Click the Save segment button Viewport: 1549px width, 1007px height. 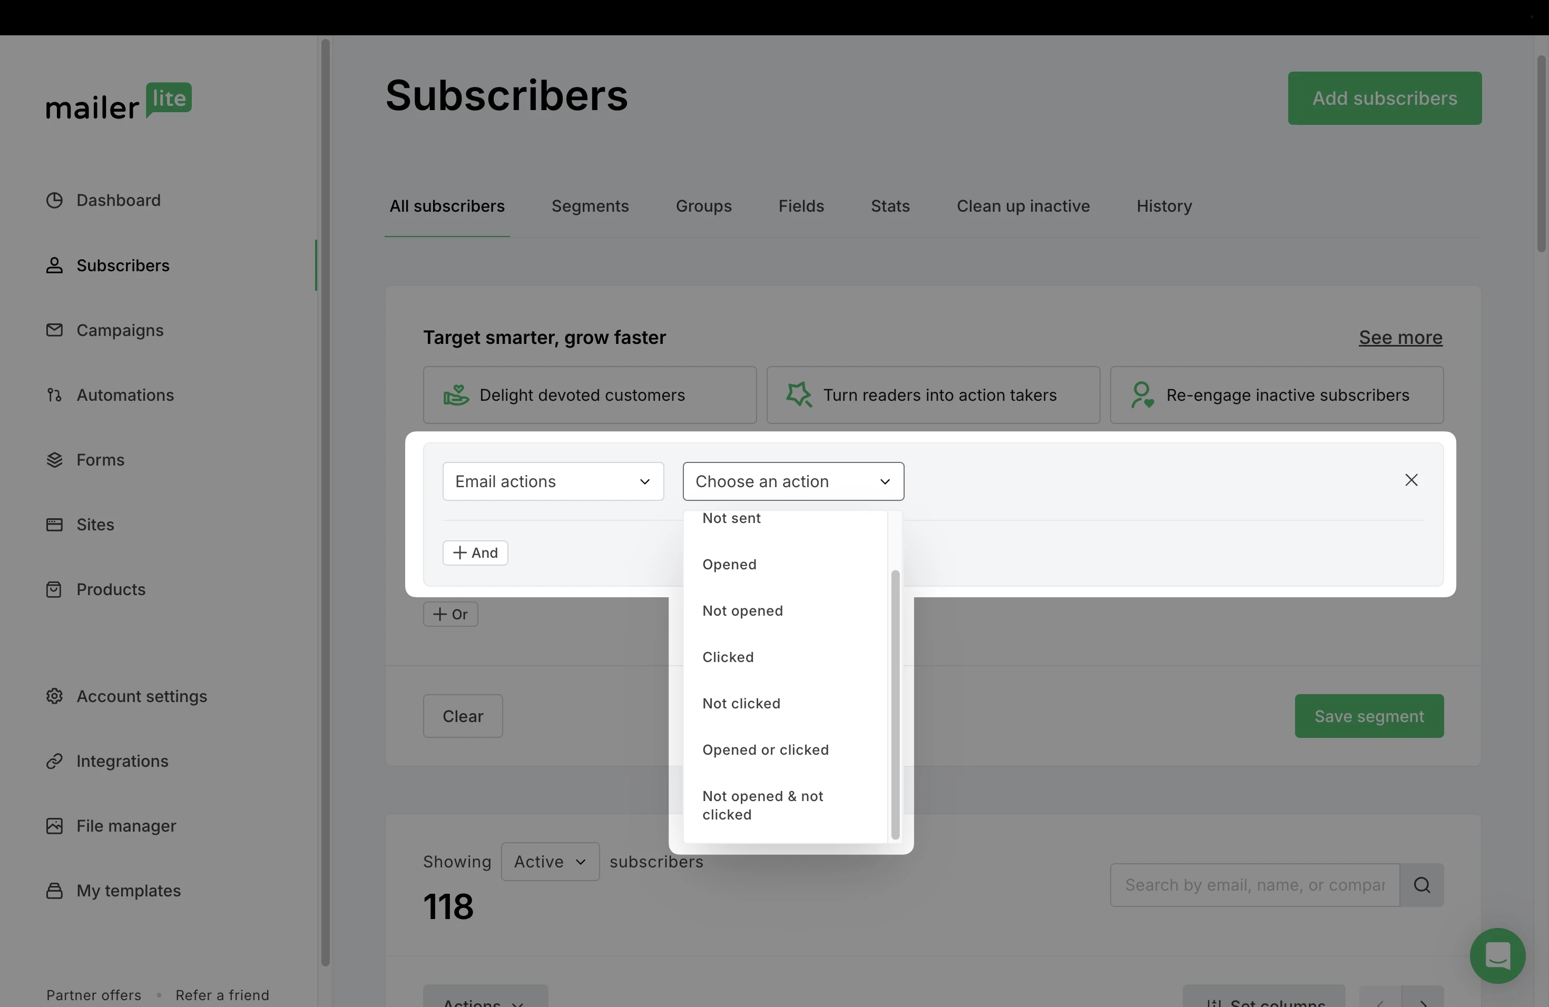coord(1369,716)
